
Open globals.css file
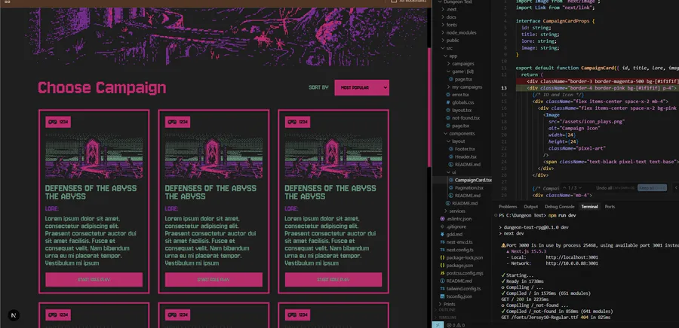point(462,102)
